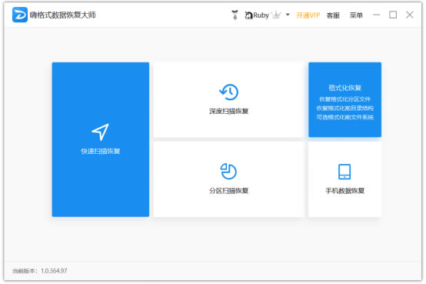Choose the 分区扫描恢复 label
The image size is (426, 284).
point(228,191)
